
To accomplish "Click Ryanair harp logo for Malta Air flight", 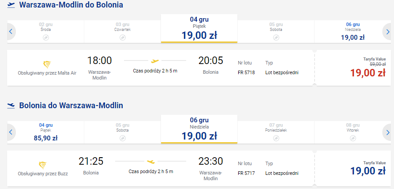I will [47, 65].
